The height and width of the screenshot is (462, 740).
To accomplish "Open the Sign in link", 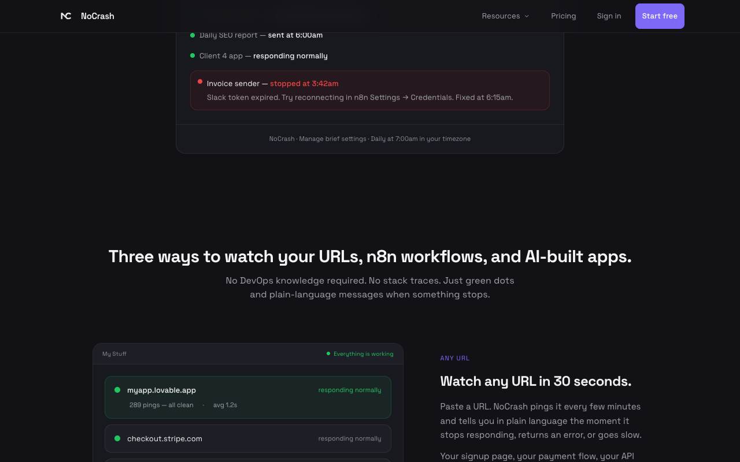I will pyautogui.click(x=609, y=16).
